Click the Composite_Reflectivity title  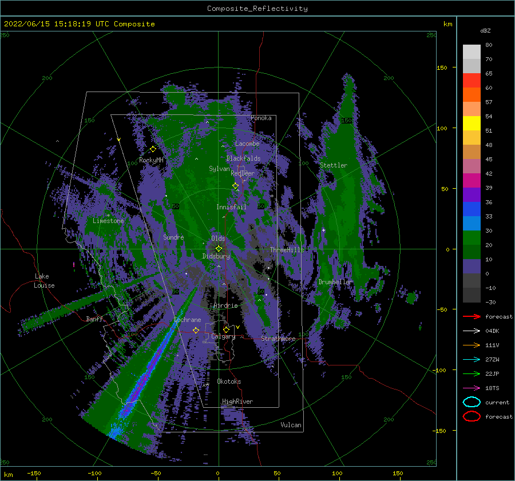[x=257, y=9]
